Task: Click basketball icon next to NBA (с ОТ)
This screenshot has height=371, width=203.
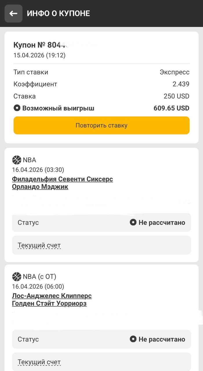Action: (x=17, y=277)
